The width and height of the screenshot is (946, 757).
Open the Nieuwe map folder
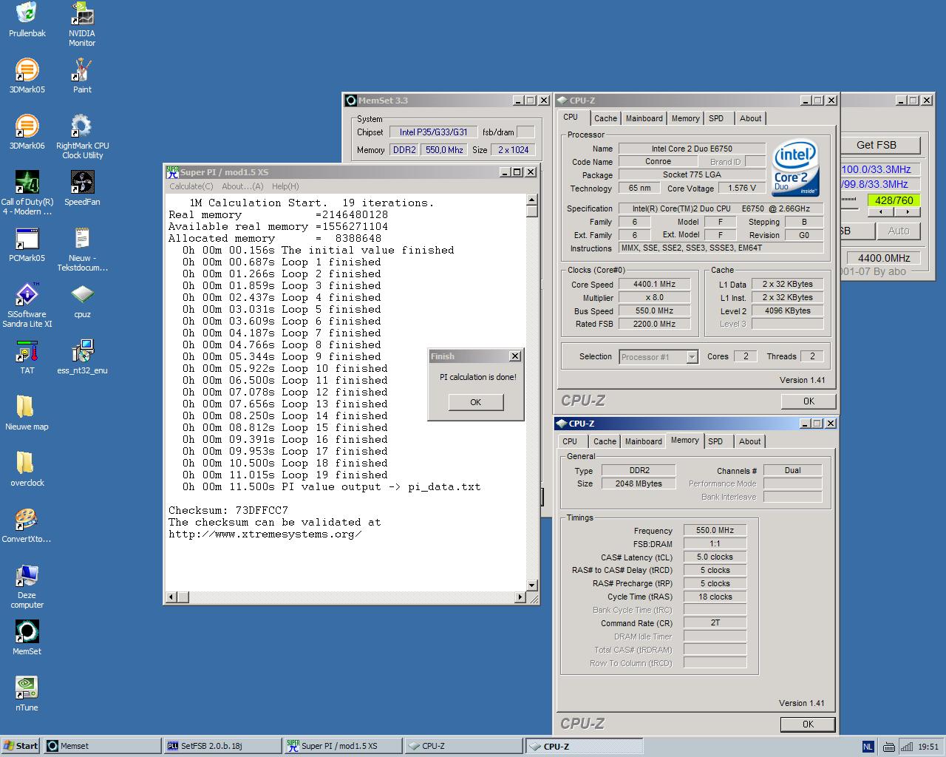[27, 413]
